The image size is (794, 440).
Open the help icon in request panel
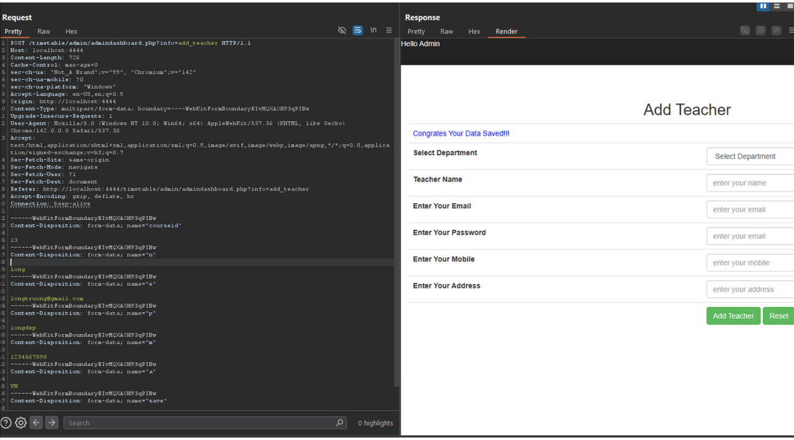(6, 423)
